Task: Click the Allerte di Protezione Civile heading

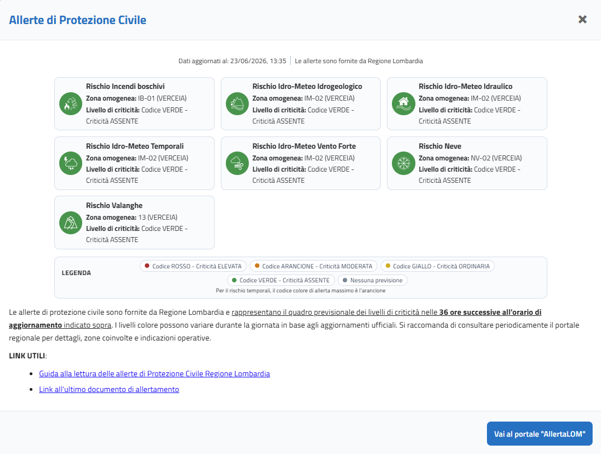Action: tap(77, 20)
